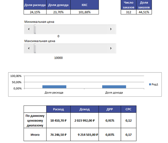Click right arrow of Минимальная цена scrollbar
This screenshot has height=143, width=168.
point(111,29)
